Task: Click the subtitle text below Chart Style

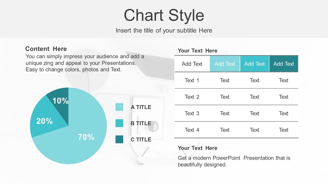Action: pos(164,31)
